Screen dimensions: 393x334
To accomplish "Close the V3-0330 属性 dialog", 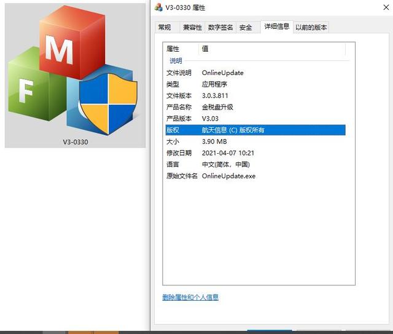I will pyautogui.click(x=386, y=7).
